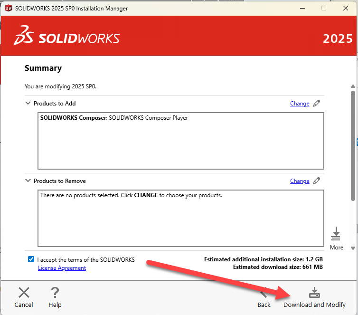Collapse the Products to Remove section
This screenshot has width=358, height=315.
(28, 181)
